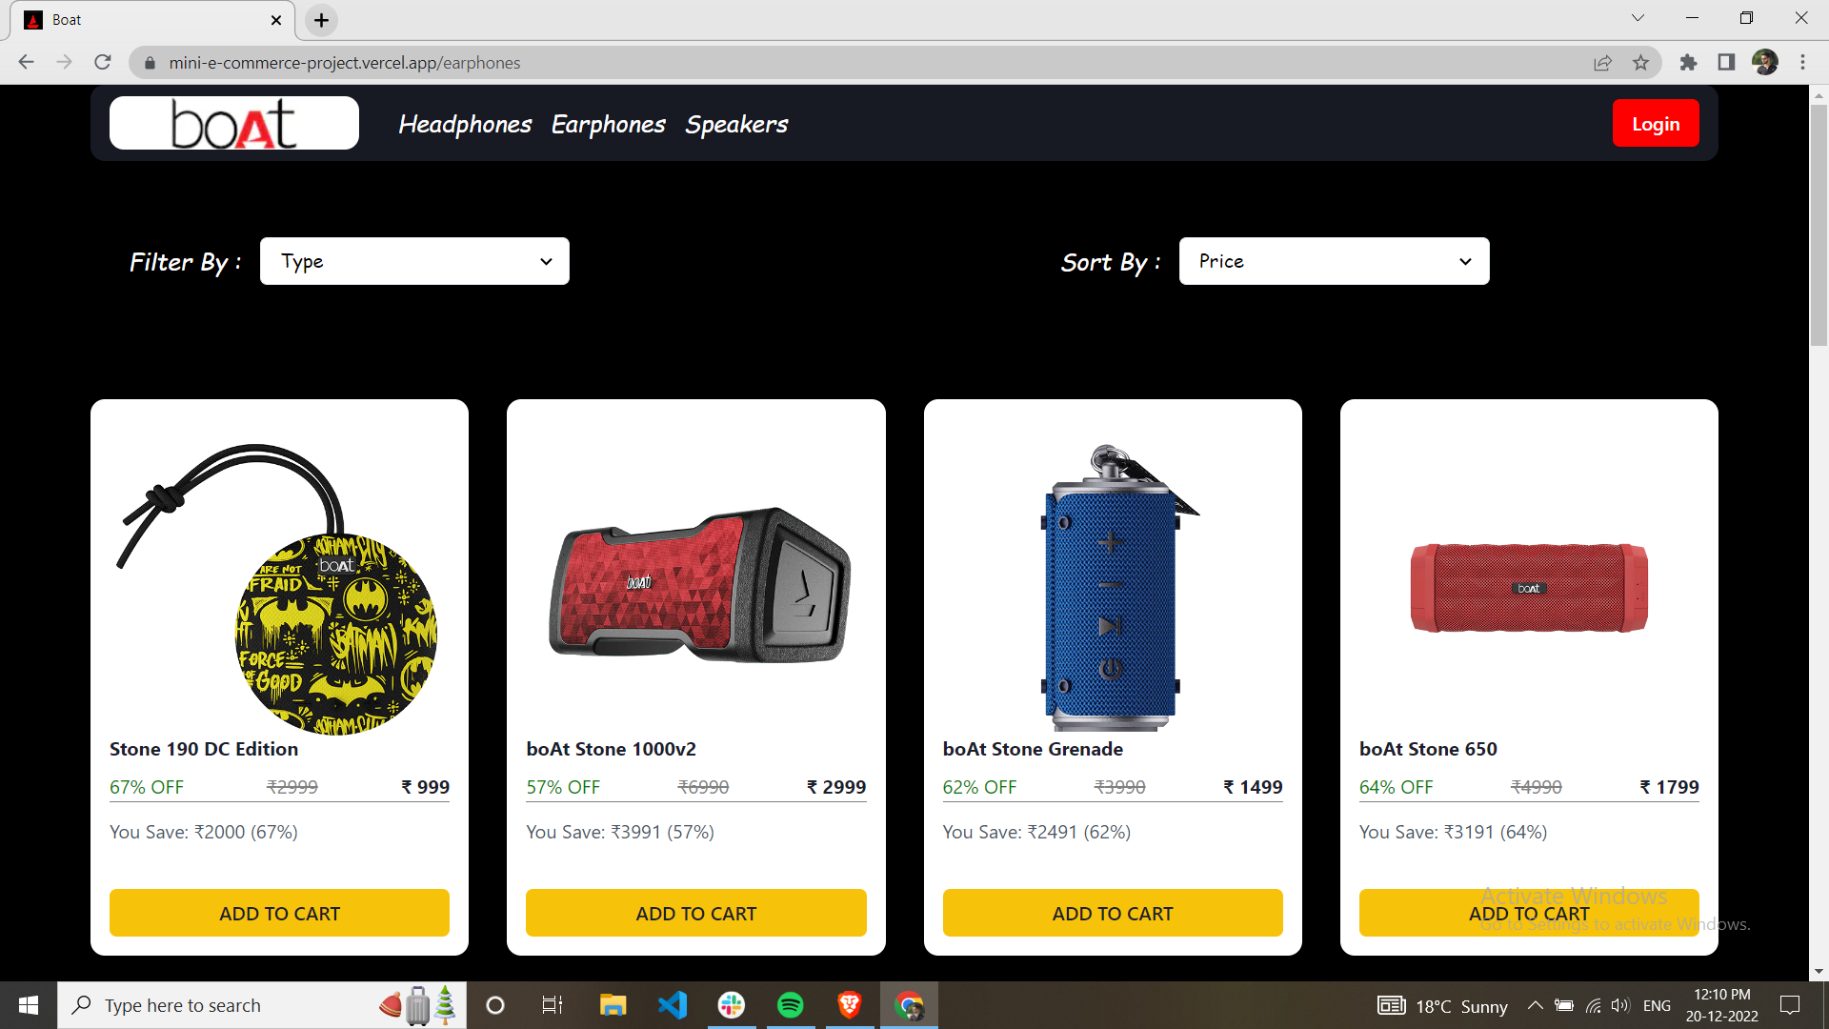Switch to the Earphones section
This screenshot has height=1029, width=1829.
click(x=608, y=124)
